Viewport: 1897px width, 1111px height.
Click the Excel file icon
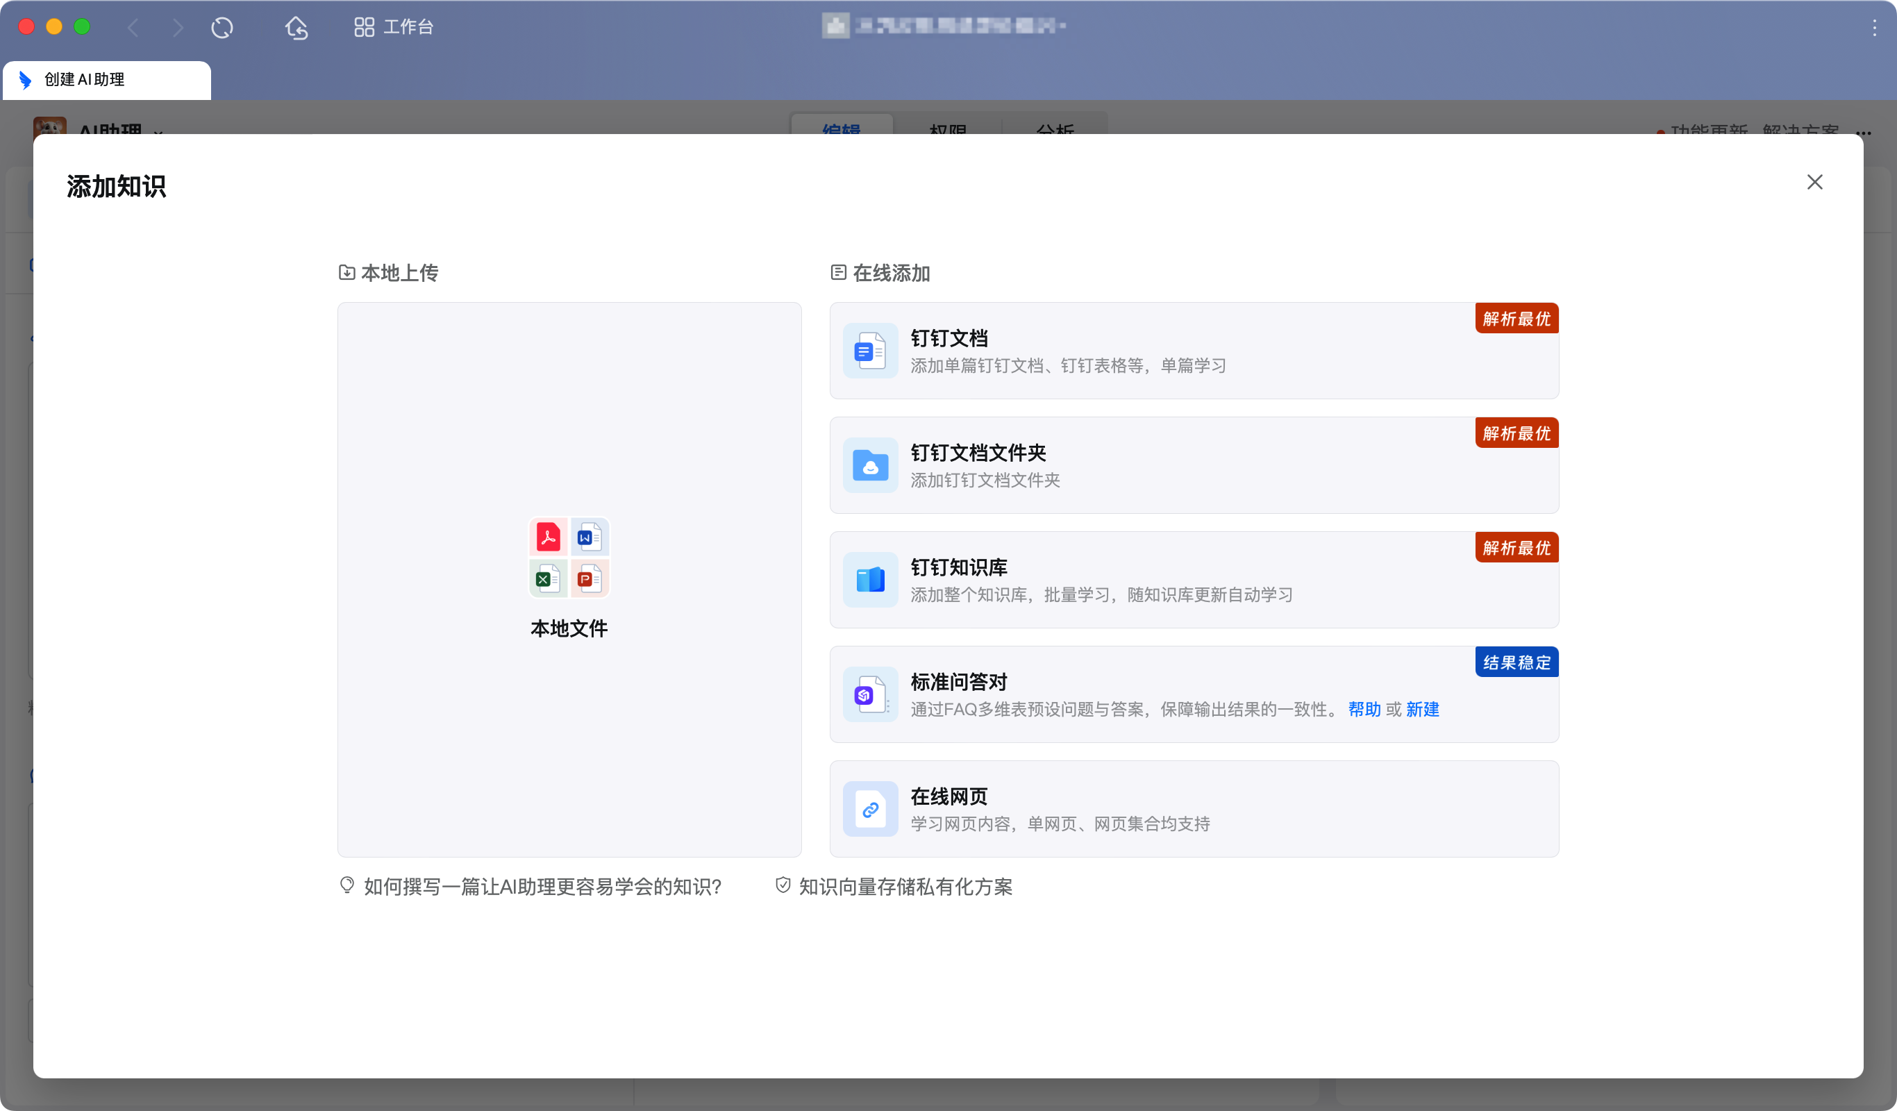click(x=548, y=579)
